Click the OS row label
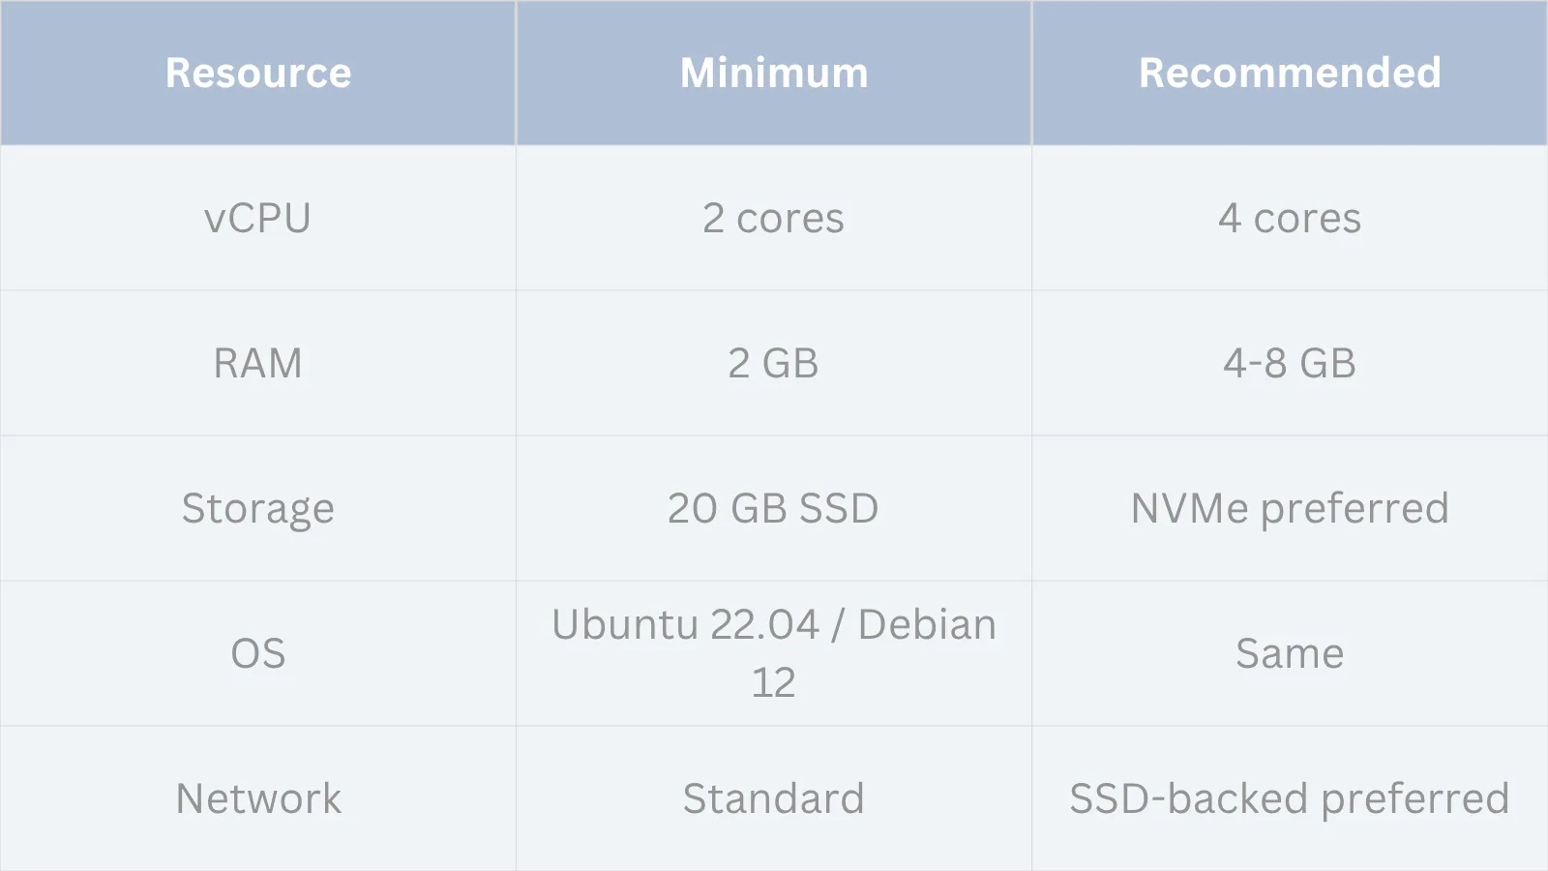This screenshot has height=871, width=1548. (x=258, y=654)
